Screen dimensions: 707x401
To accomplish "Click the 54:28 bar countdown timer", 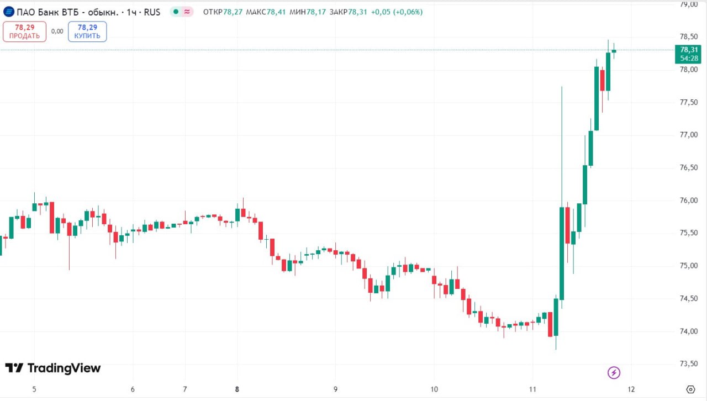I will pos(688,58).
